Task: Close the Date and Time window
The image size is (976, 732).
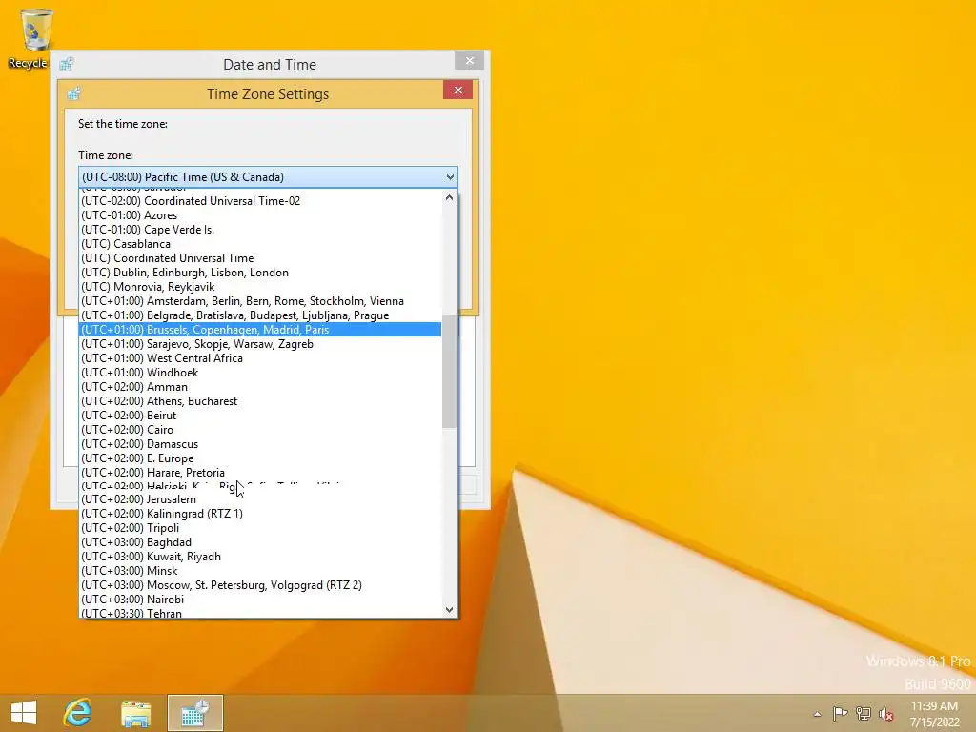Action: tap(469, 60)
